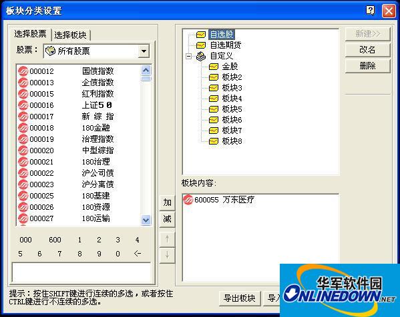Click the keypad key 8
The image size is (400, 317).
click(80, 254)
